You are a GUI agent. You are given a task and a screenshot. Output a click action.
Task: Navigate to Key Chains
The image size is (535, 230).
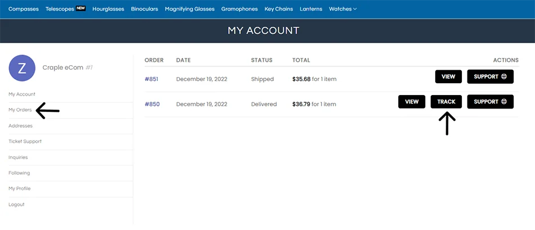(279, 9)
